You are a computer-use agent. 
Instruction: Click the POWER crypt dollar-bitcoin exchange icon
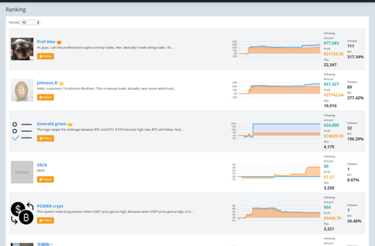click(22, 213)
